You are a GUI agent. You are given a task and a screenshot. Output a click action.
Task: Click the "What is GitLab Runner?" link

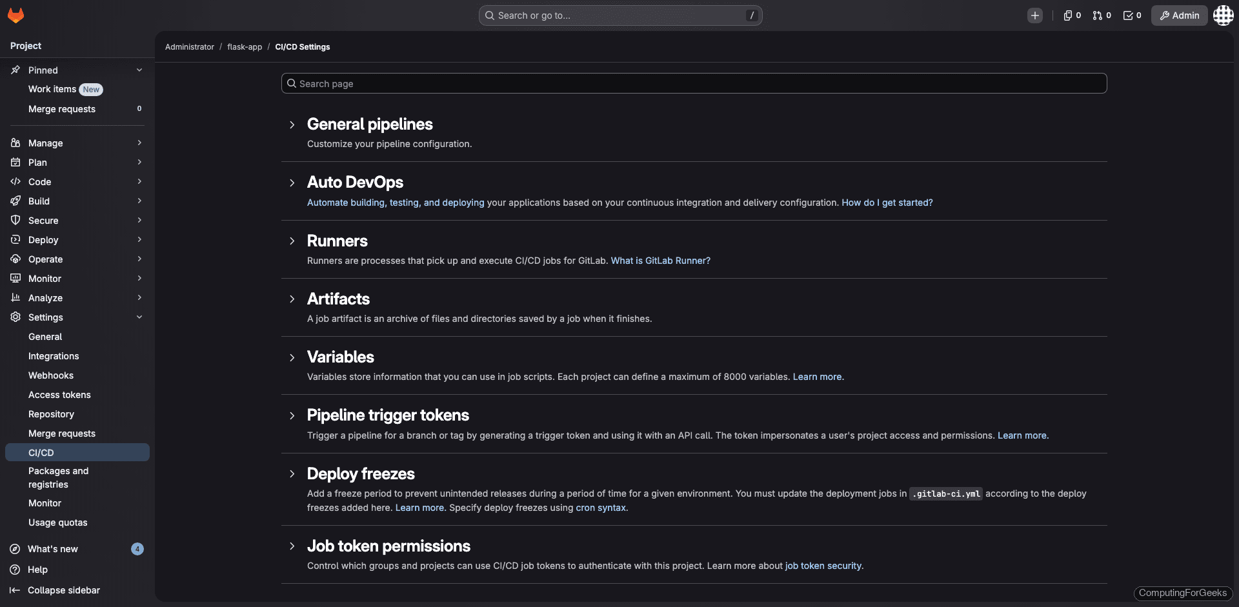[x=660, y=261]
